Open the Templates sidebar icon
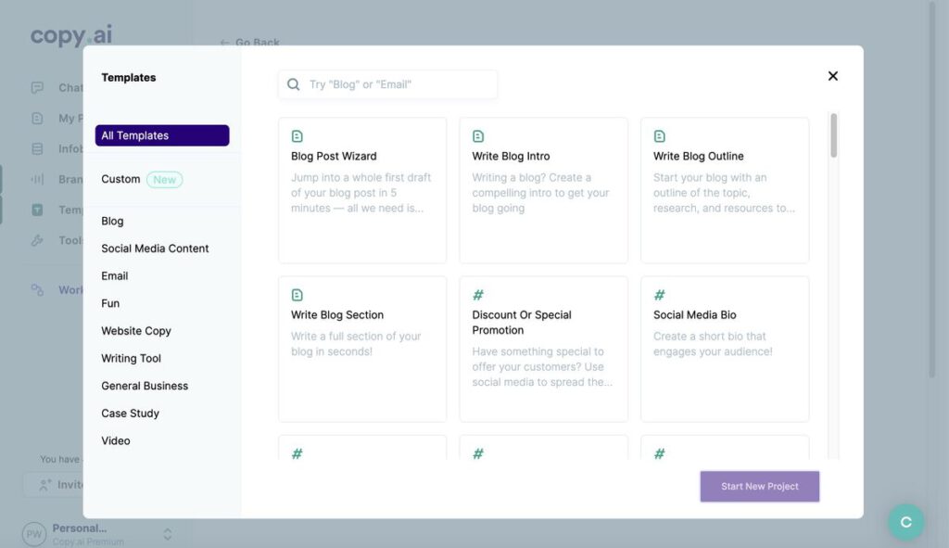 (x=35, y=210)
